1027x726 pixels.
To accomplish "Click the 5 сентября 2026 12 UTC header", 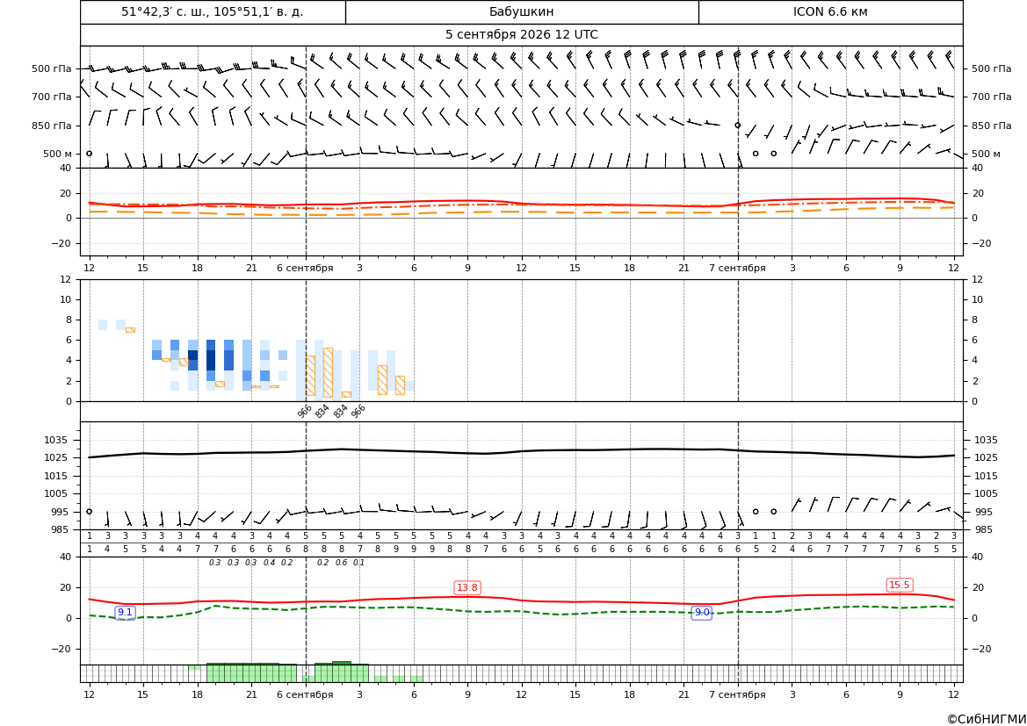I will point(521,35).
